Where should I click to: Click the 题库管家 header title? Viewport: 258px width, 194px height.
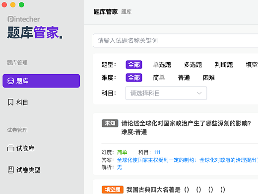(106, 12)
